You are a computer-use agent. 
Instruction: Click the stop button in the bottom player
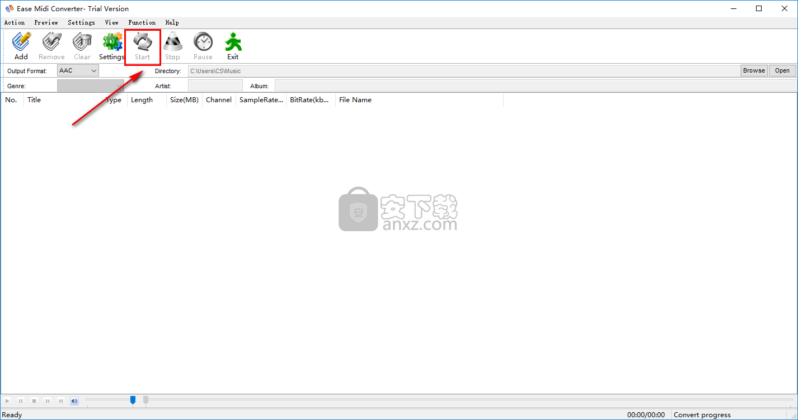(34, 400)
